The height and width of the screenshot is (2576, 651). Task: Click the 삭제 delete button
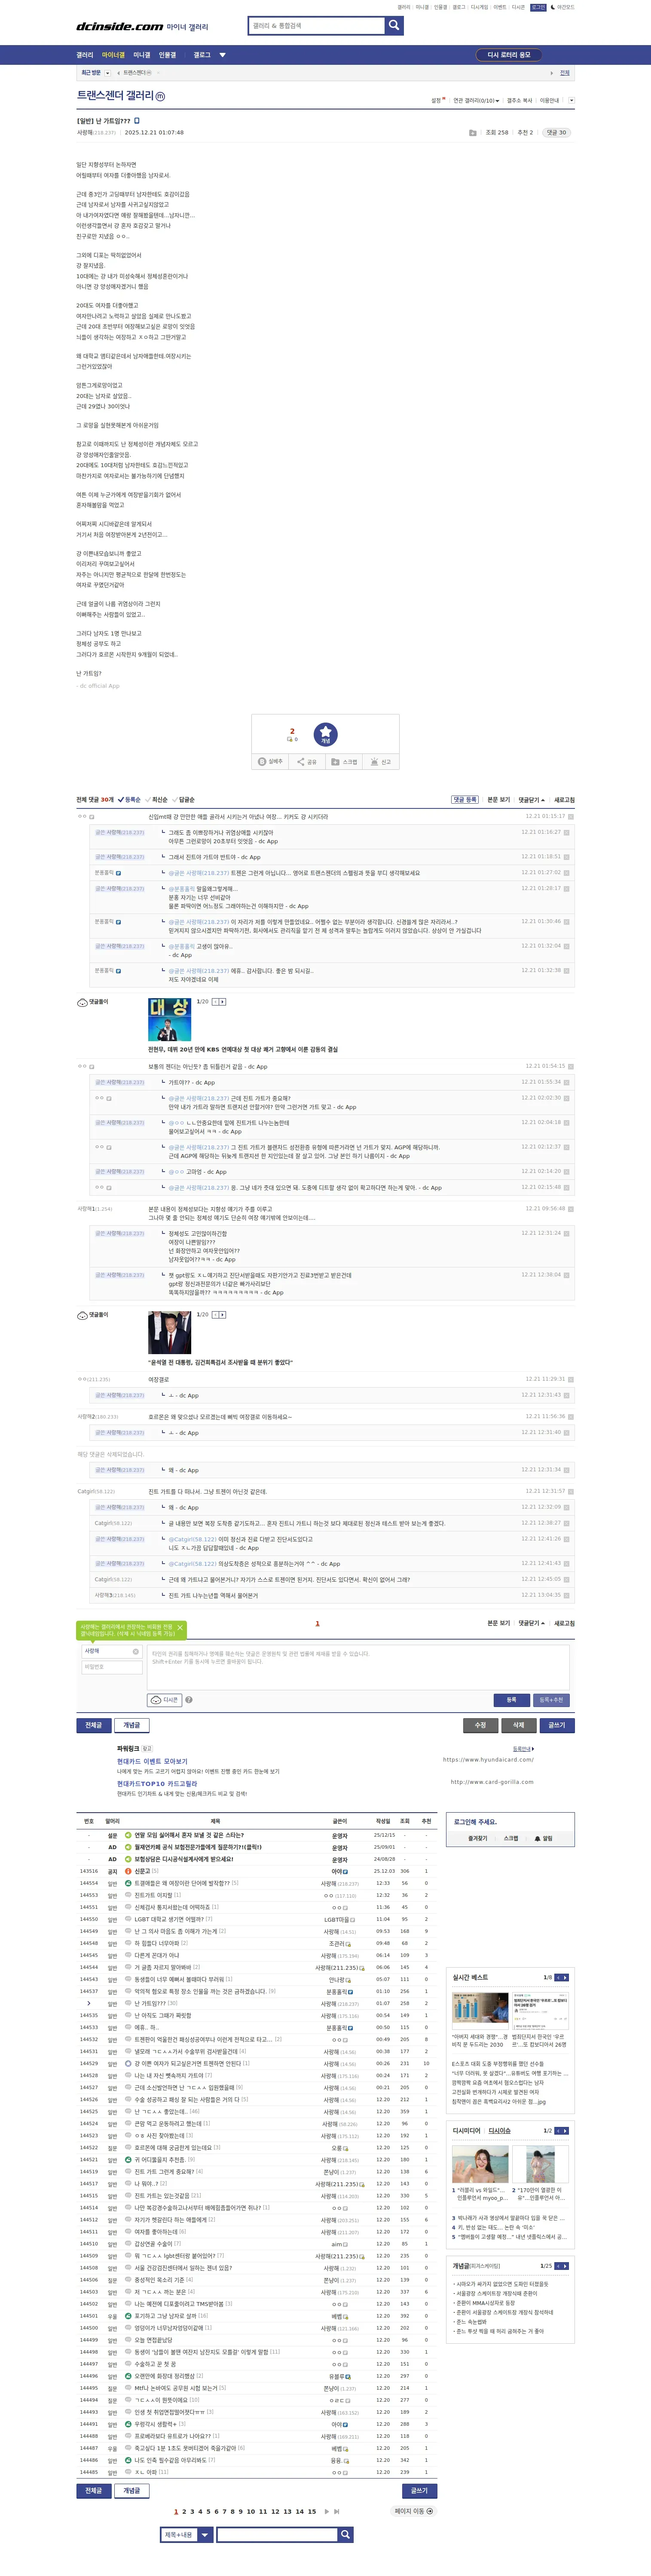click(519, 1725)
